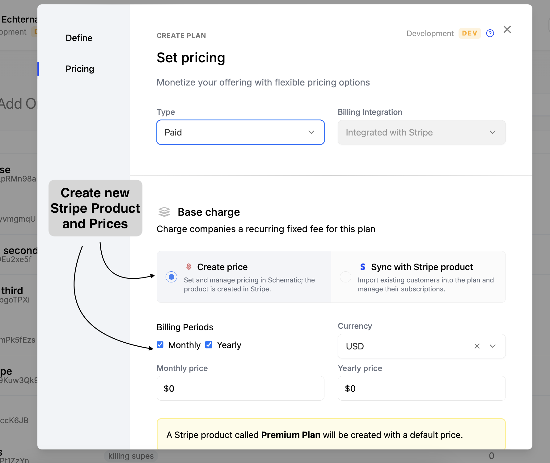Select the Create price radio button

171,277
